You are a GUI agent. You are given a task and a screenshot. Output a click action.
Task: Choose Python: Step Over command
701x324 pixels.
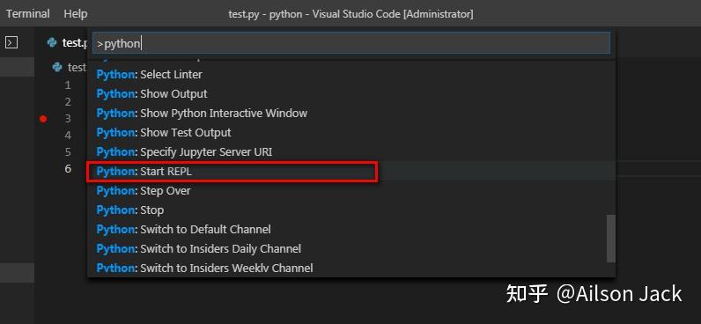[351, 191]
